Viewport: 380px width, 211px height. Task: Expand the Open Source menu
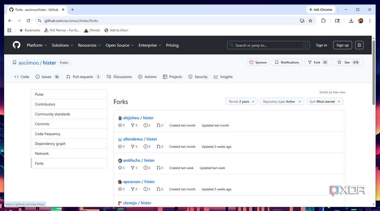(x=119, y=45)
